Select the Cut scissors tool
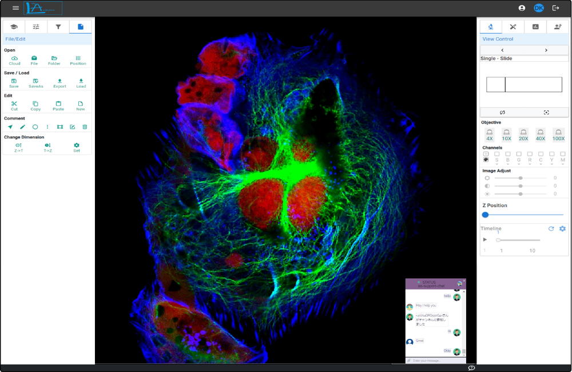The image size is (572, 372). point(14,104)
